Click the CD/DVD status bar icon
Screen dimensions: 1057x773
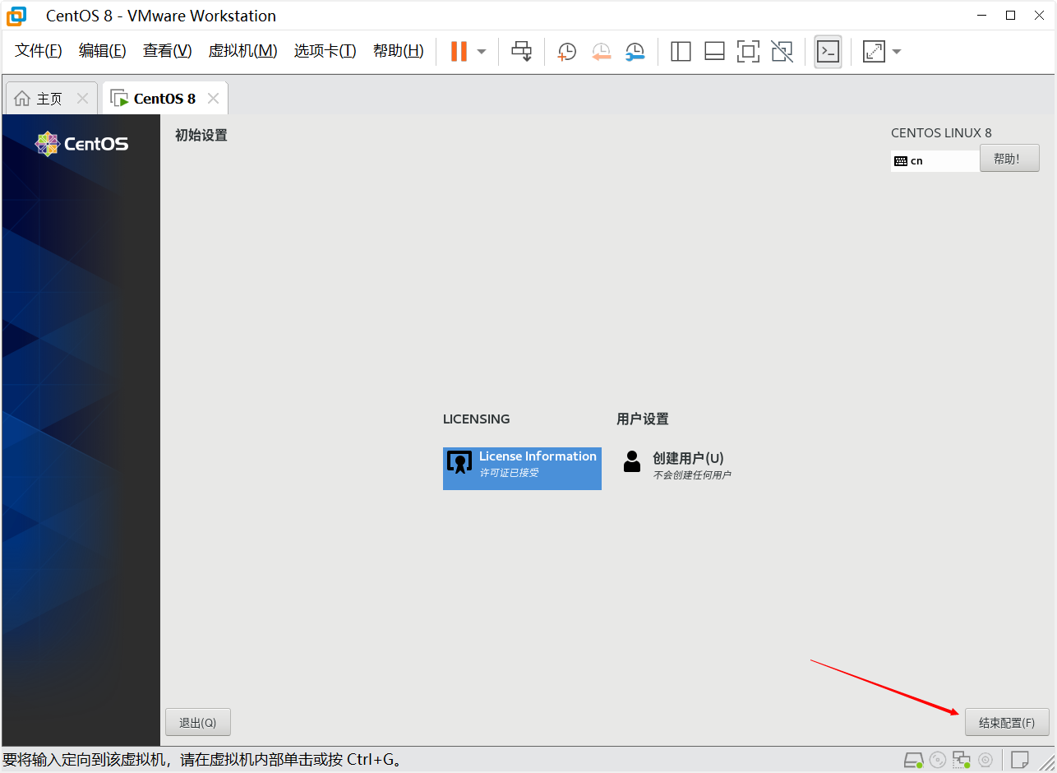(x=938, y=759)
